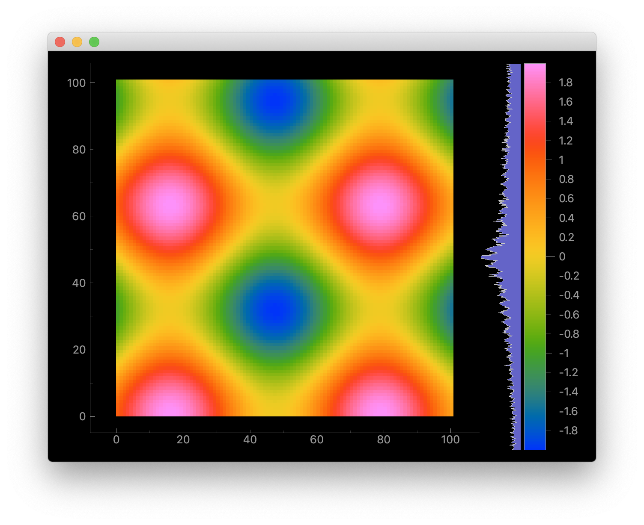Click the x-axis tick label 0

116,439
